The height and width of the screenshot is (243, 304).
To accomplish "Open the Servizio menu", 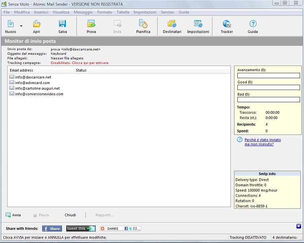I will coord(167,12).
